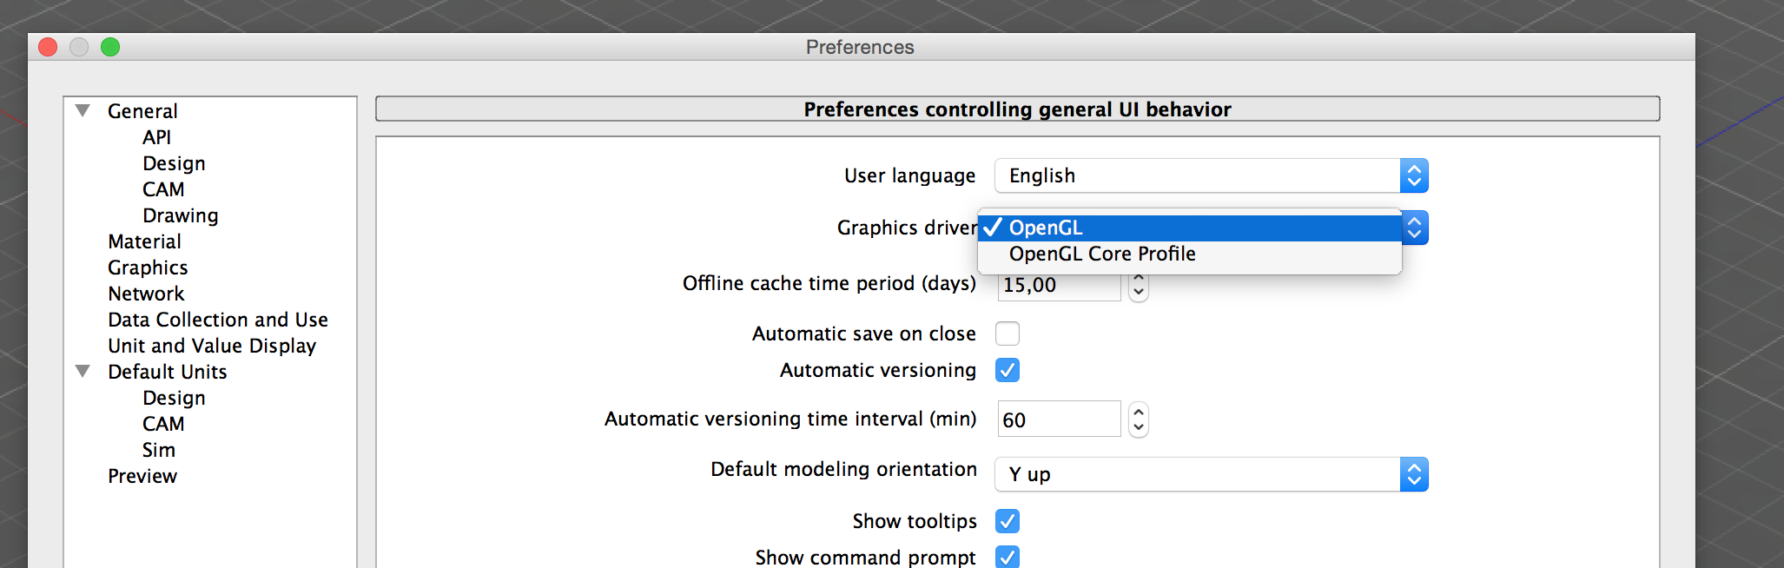The image size is (1784, 568).
Task: Collapse the Default Units tree section
Action: [83, 371]
